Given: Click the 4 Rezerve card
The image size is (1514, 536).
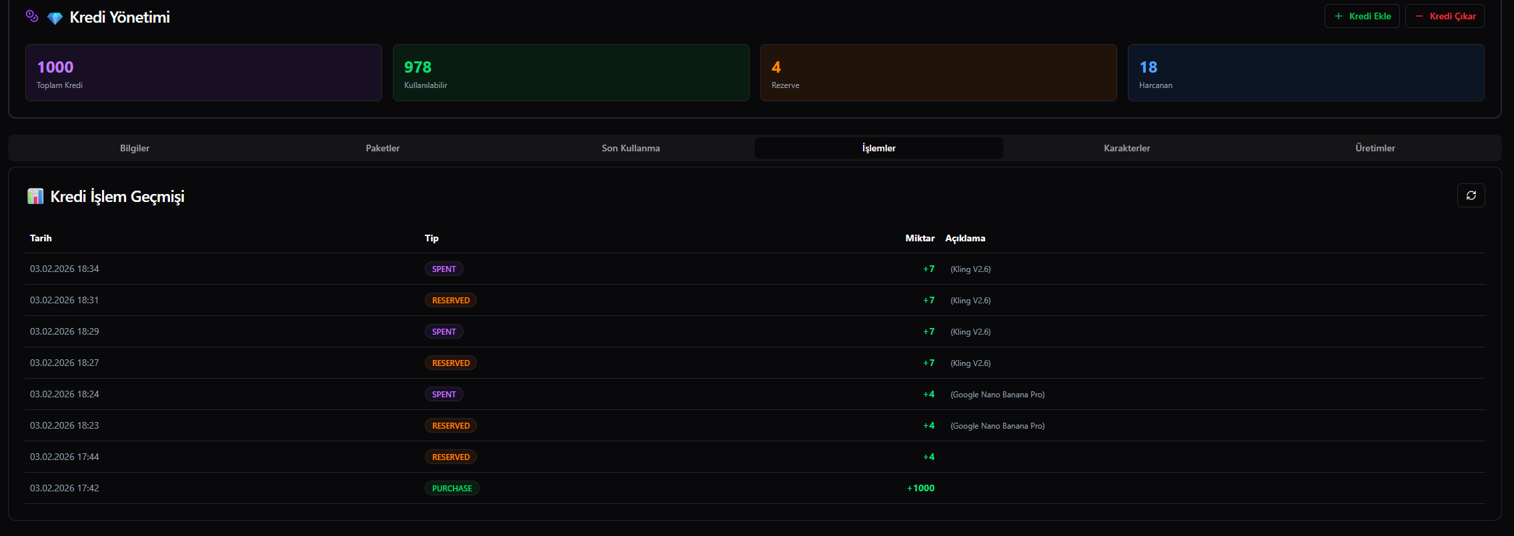Looking at the screenshot, I should [x=938, y=73].
